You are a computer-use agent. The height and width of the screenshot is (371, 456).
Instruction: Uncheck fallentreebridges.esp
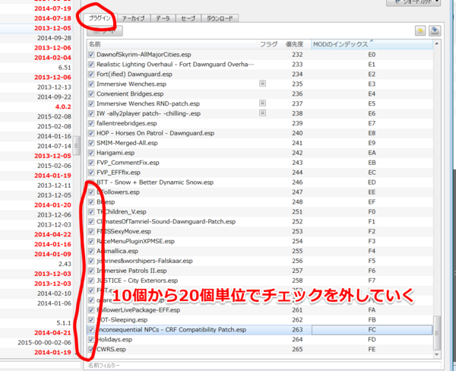[91, 123]
